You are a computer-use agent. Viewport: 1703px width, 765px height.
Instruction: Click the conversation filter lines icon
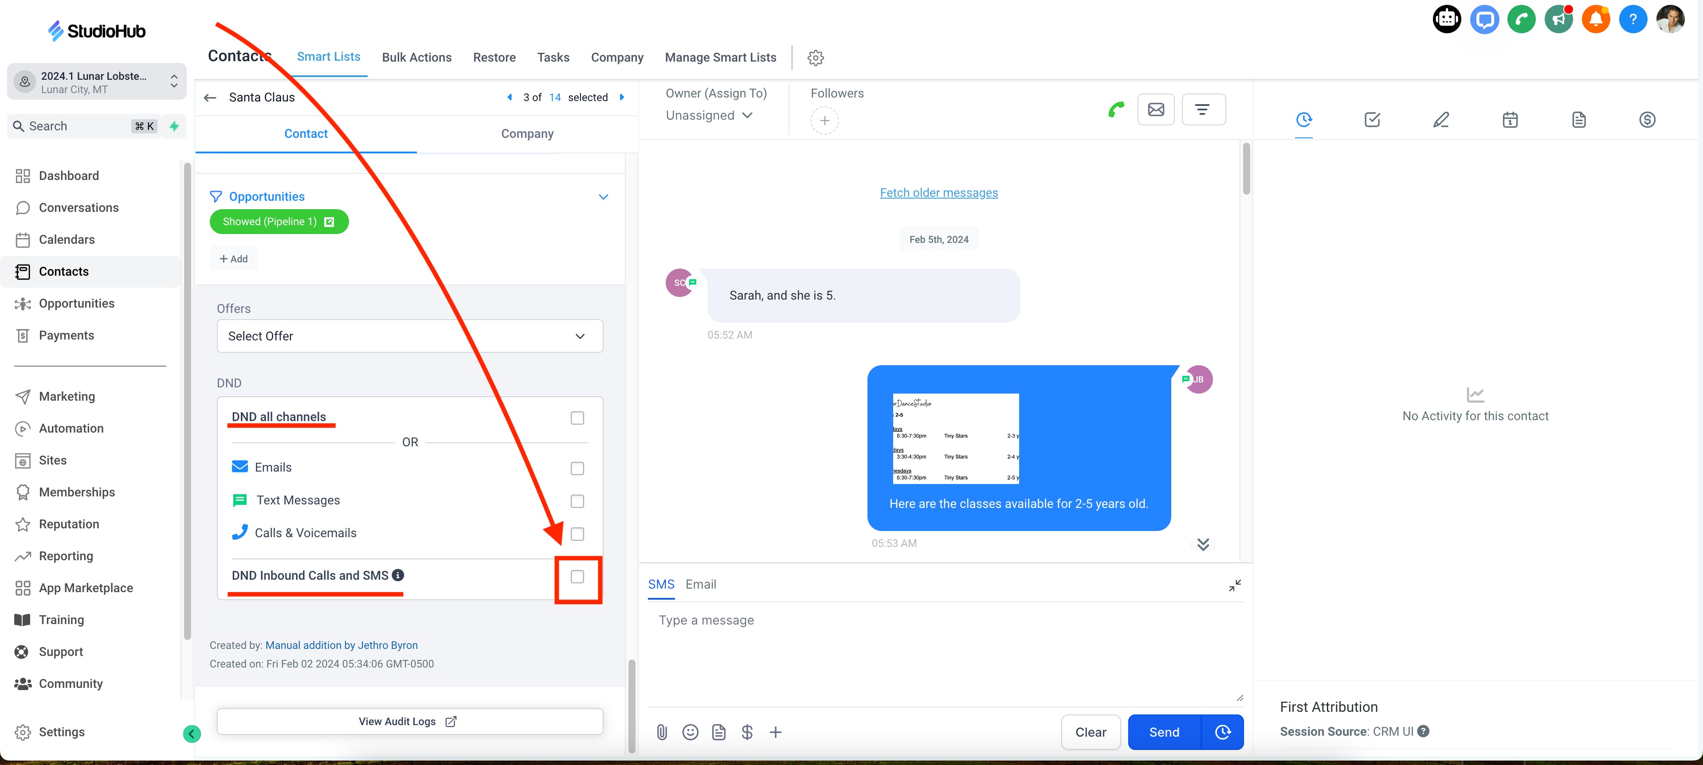pyautogui.click(x=1203, y=109)
